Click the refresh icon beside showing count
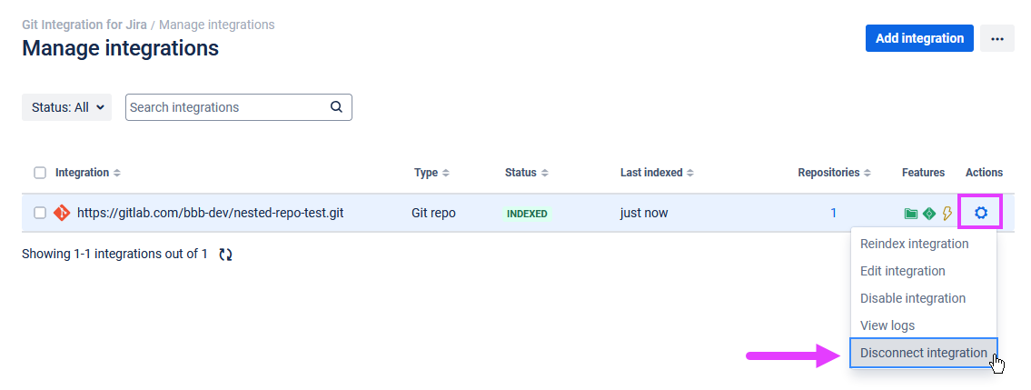 click(225, 254)
